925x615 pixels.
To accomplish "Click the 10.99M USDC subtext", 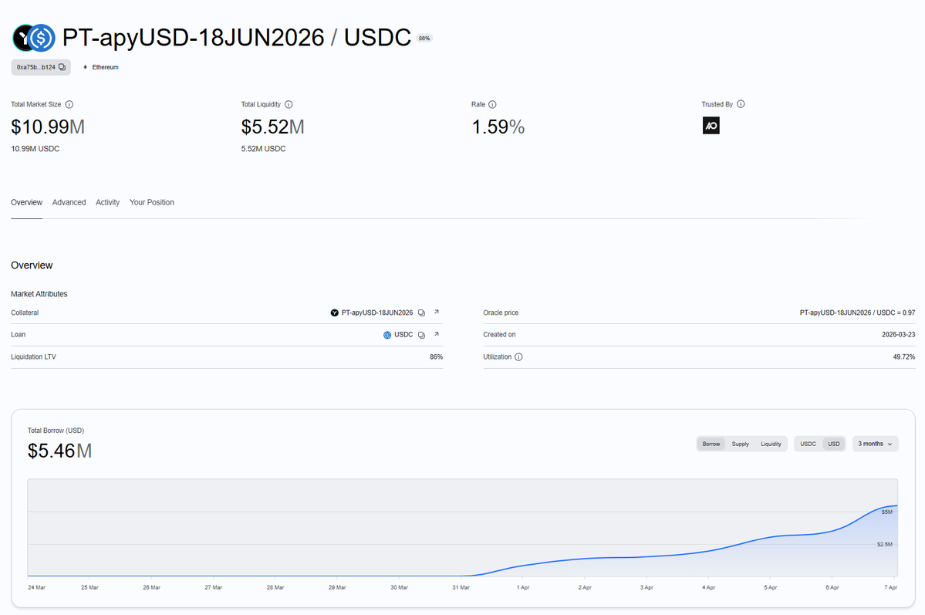I will point(35,149).
